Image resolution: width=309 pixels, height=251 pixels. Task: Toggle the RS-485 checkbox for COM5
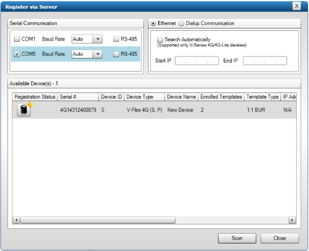(116, 54)
